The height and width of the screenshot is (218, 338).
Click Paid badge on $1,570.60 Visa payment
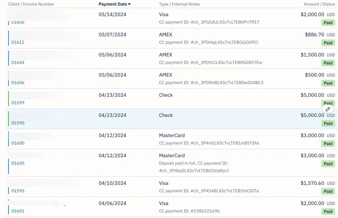coord(328,191)
